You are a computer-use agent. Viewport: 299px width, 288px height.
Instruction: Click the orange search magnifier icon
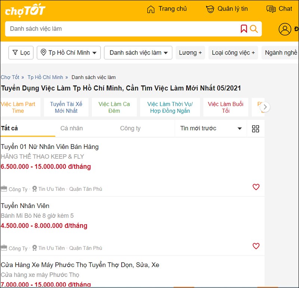click(x=254, y=29)
